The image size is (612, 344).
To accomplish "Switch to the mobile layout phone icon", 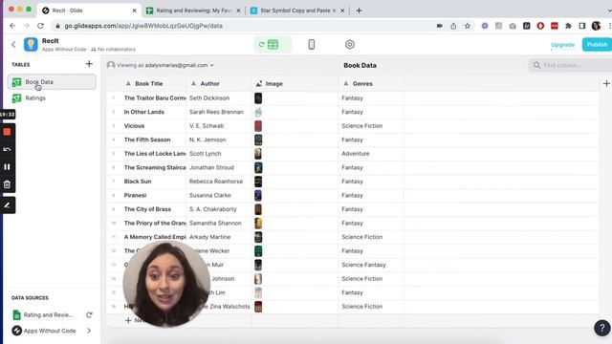I will pyautogui.click(x=312, y=45).
